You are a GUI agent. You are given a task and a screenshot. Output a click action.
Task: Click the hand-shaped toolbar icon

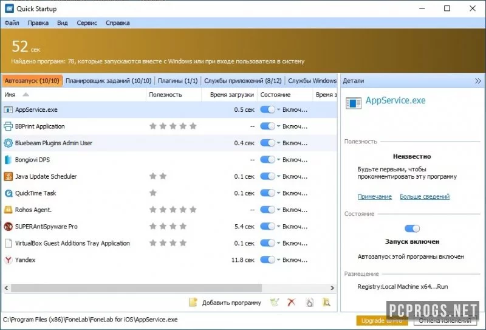[x=309, y=303]
